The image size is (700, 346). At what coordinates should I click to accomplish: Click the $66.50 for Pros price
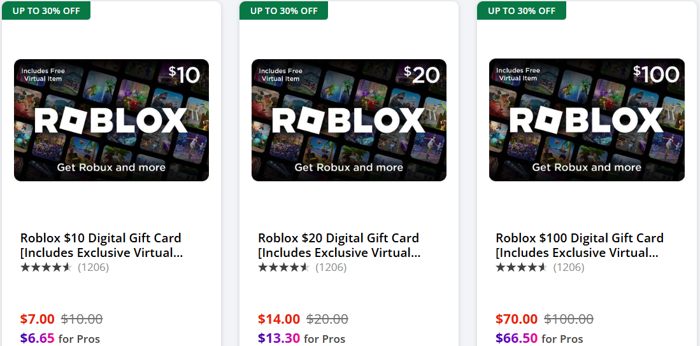click(x=539, y=338)
